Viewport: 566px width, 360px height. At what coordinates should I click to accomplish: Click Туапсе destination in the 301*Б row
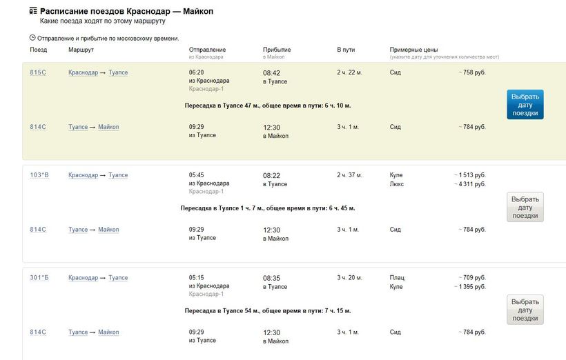pyautogui.click(x=118, y=278)
